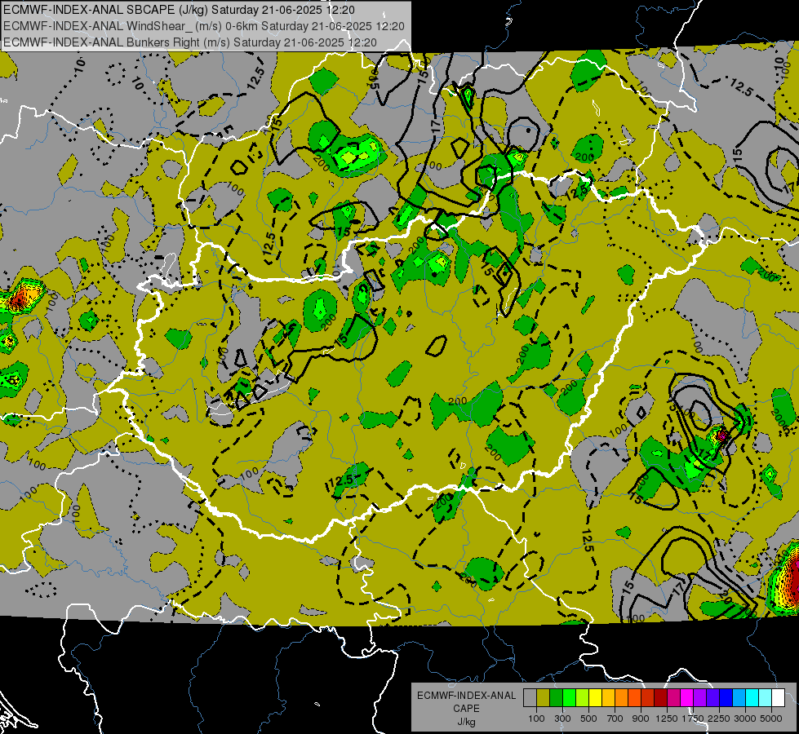Screen dimensions: 799x734
Task: Click the SBCAPE title line in header
Action: (x=180, y=10)
